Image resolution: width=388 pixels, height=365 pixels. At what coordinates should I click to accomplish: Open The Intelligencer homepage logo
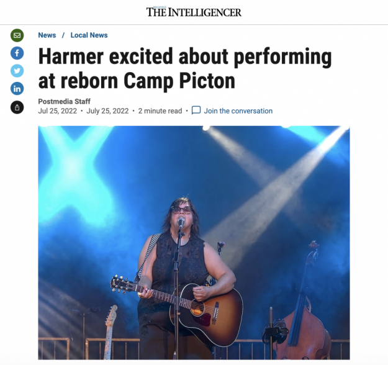tap(194, 12)
